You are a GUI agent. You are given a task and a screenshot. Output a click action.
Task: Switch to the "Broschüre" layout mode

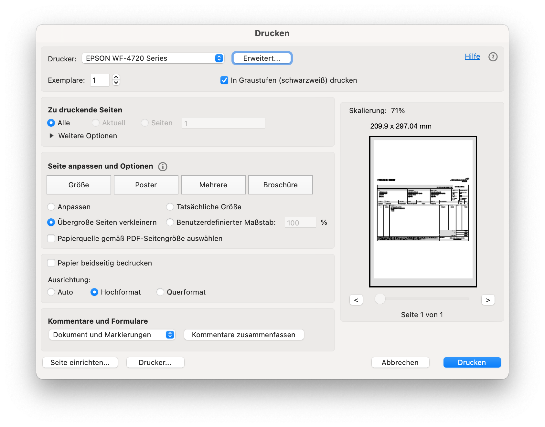point(280,184)
